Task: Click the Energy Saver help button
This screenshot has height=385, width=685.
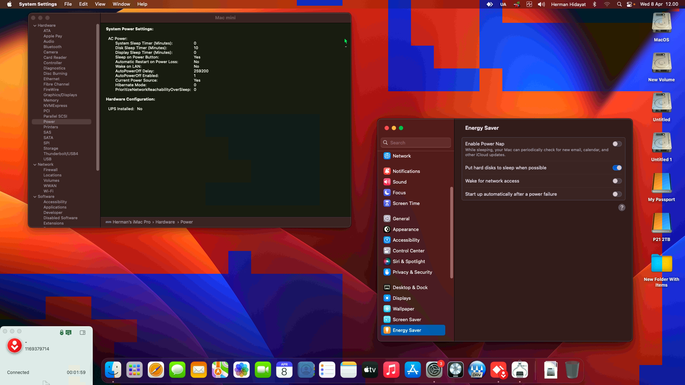Action: pyautogui.click(x=621, y=207)
